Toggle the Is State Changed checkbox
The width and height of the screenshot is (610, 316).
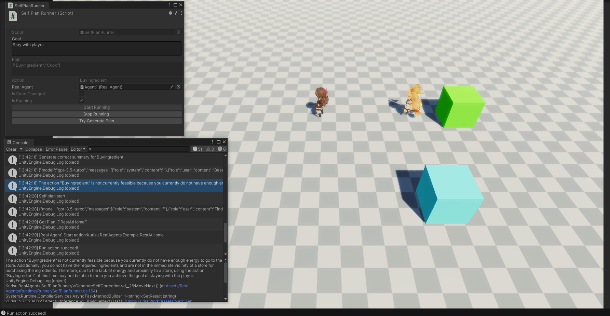81,94
